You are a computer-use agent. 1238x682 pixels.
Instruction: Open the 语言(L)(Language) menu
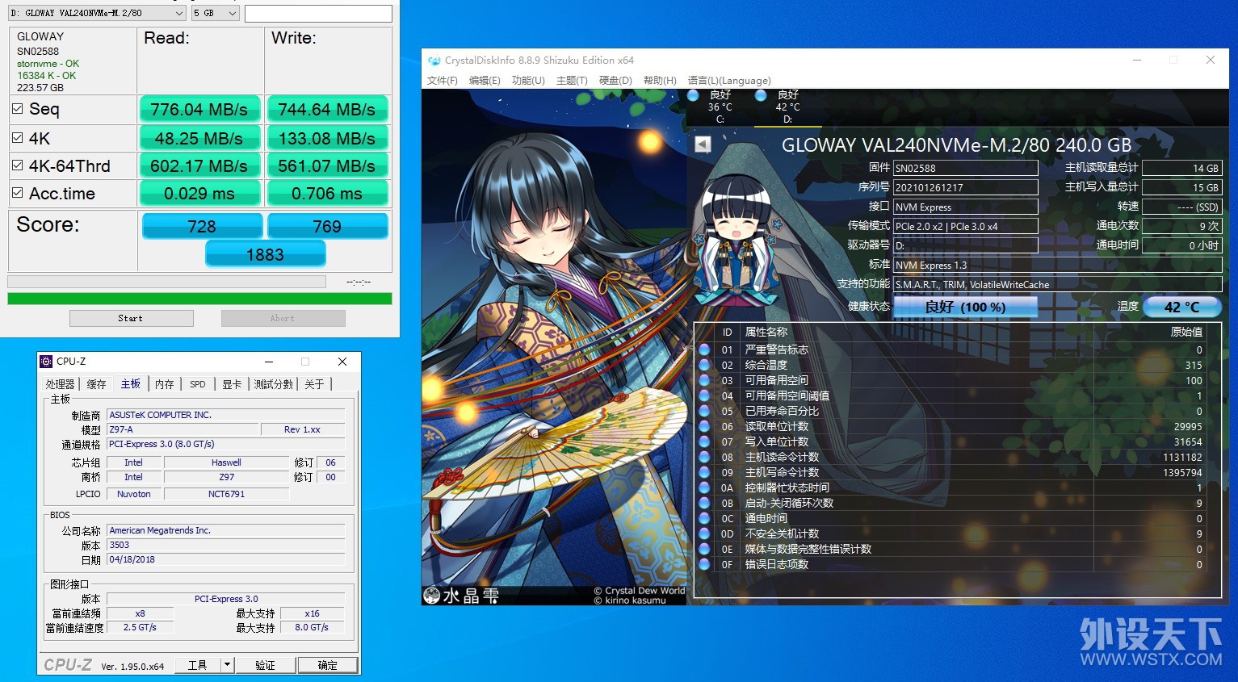click(729, 81)
